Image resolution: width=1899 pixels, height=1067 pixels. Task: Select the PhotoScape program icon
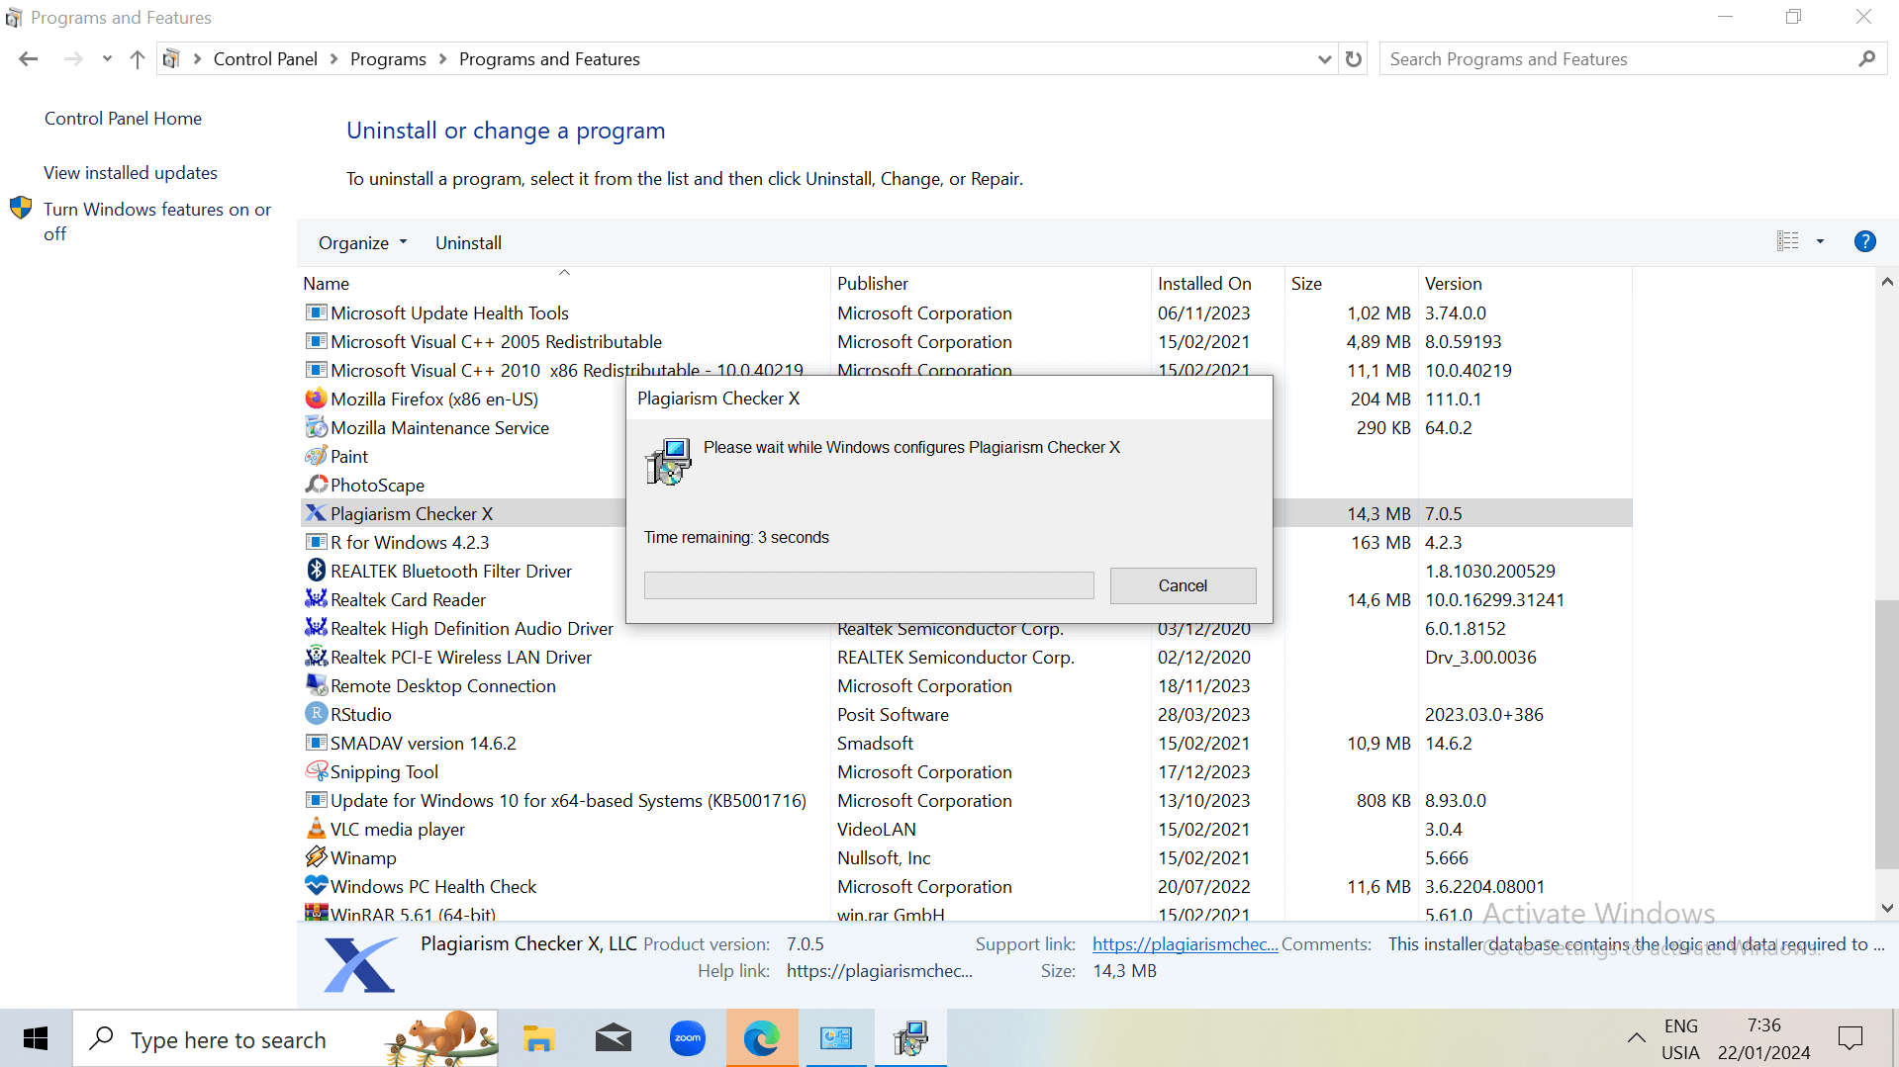(316, 485)
